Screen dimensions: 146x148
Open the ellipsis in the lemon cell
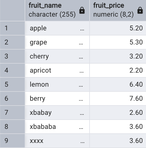pyautogui.click(x=81, y=86)
